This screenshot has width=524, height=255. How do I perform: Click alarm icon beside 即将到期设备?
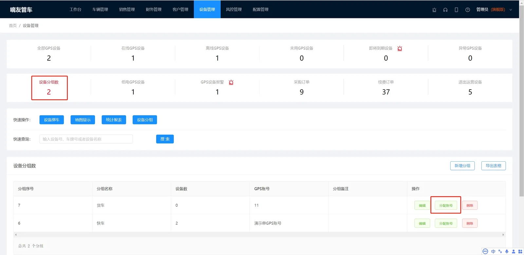tap(400, 48)
